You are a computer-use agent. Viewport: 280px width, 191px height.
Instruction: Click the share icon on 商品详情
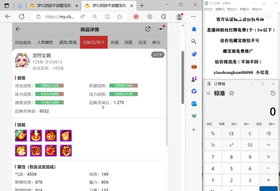[148, 29]
